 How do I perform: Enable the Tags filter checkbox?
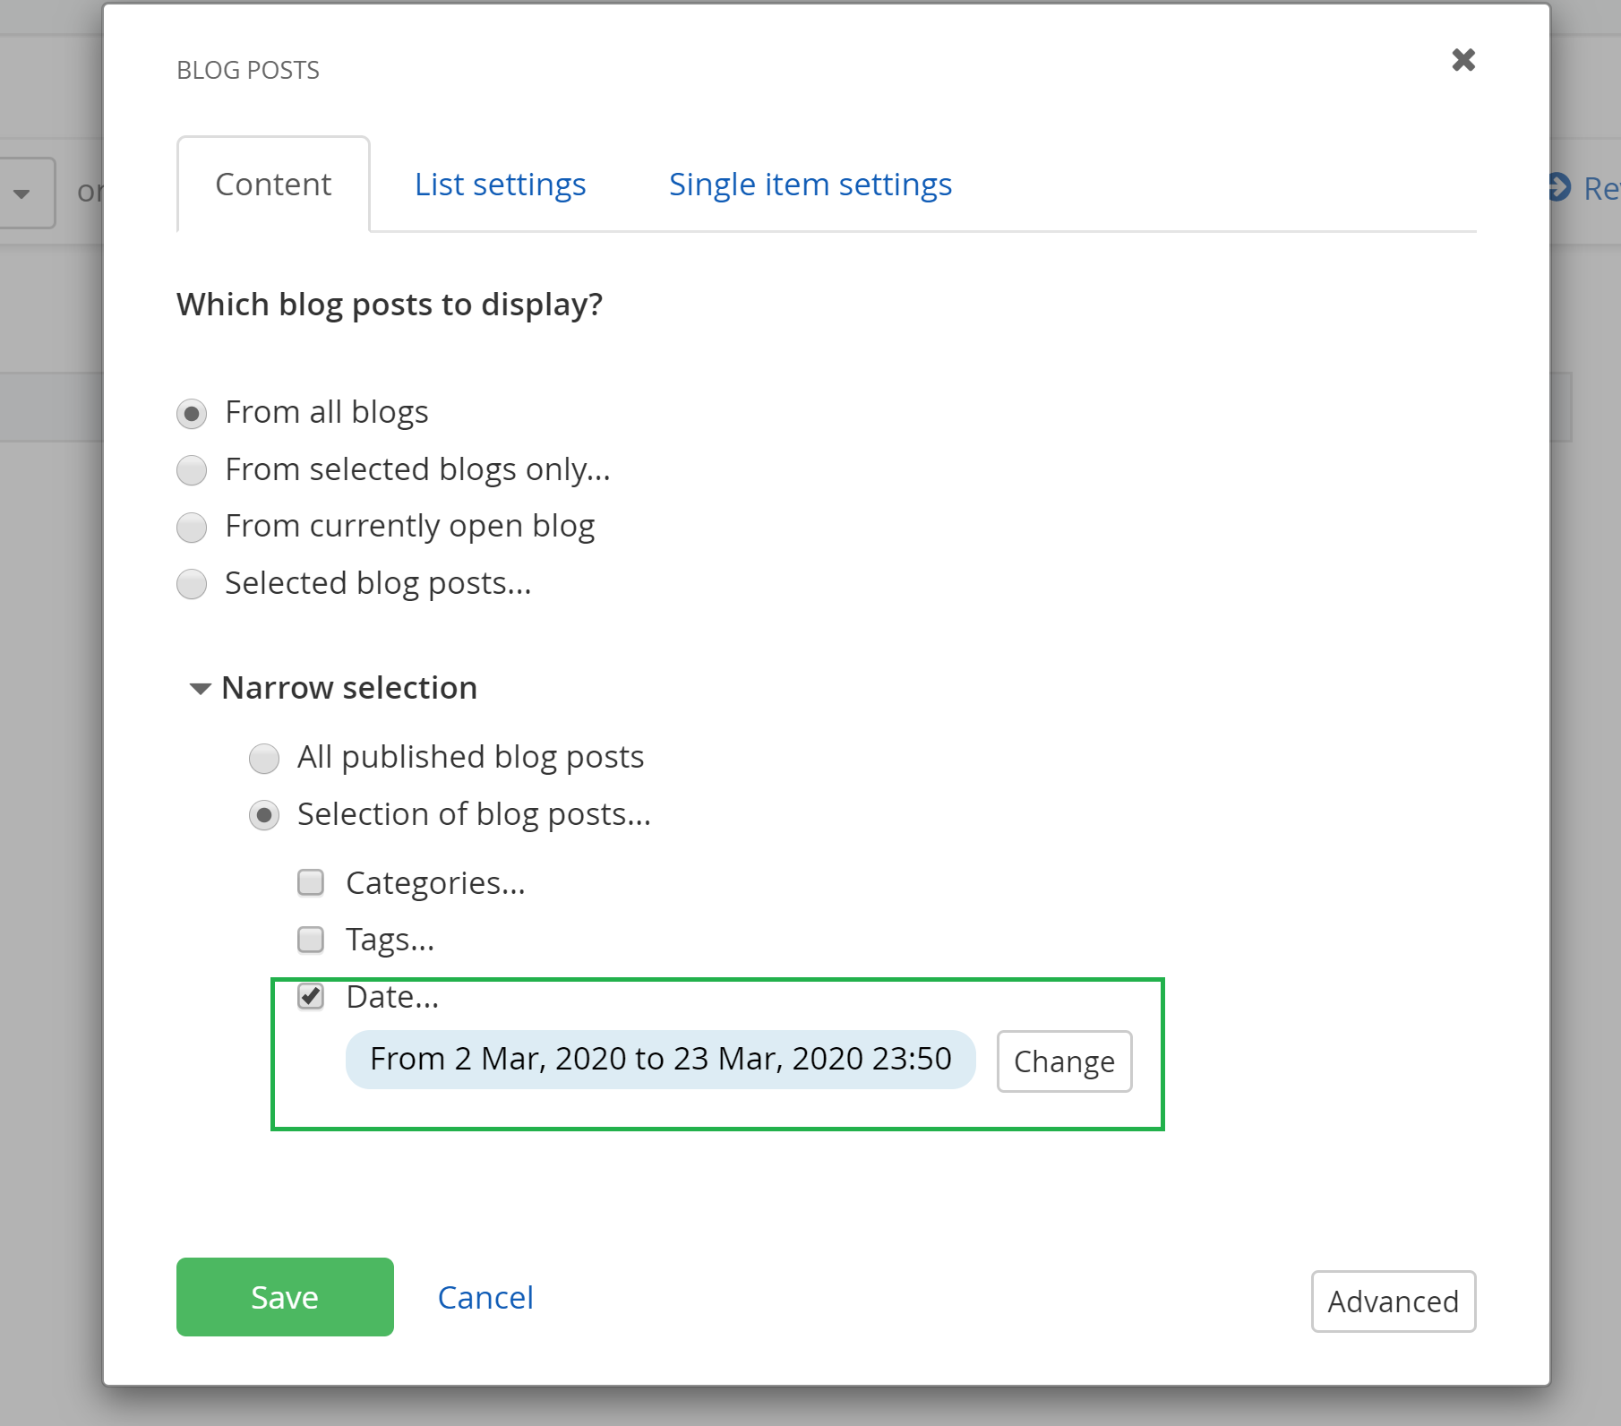(311, 940)
